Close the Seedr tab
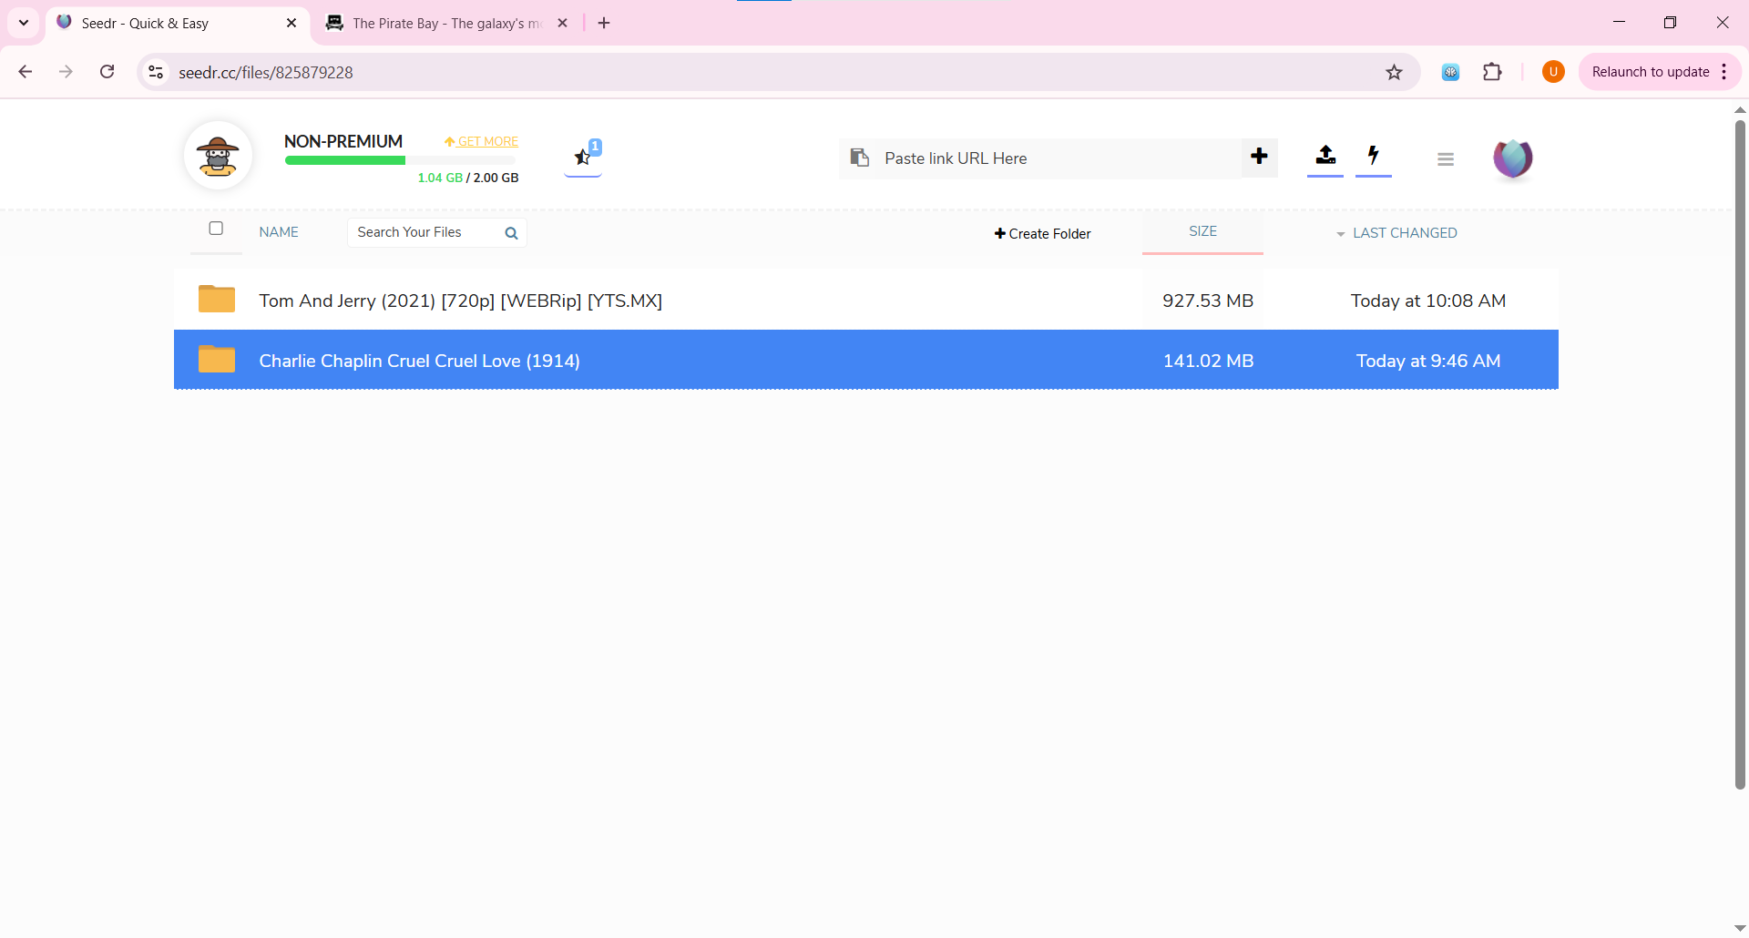Viewport: 1749px width, 938px height. tap(291, 23)
